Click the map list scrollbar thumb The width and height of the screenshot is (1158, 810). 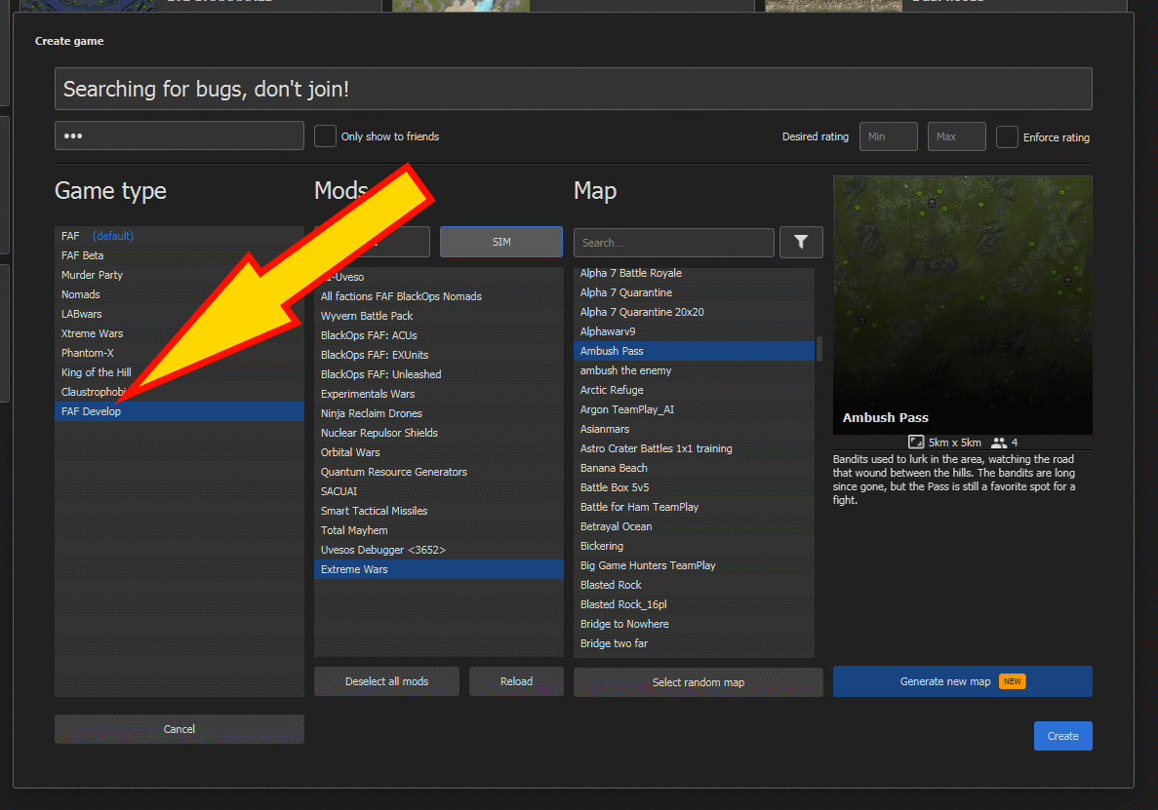tap(819, 349)
